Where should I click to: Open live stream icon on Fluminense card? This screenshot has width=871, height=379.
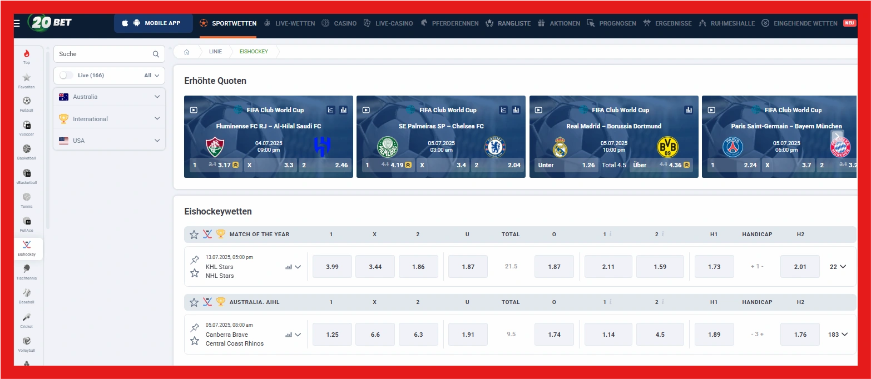point(194,110)
